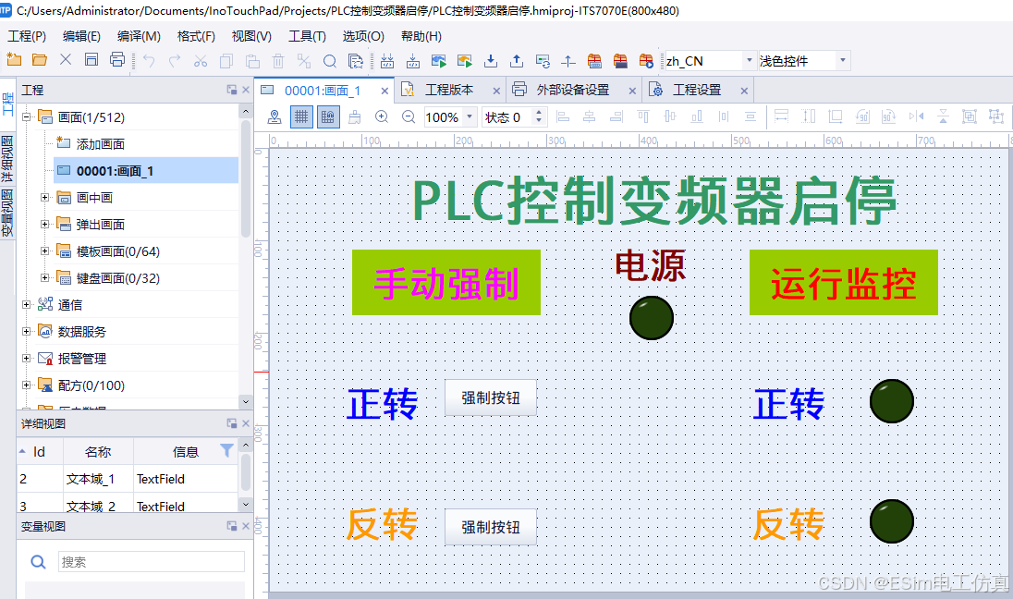Viewport: 1013px width, 599px height.
Task: Select the 00001:画面_1 tree item
Action: click(x=146, y=171)
